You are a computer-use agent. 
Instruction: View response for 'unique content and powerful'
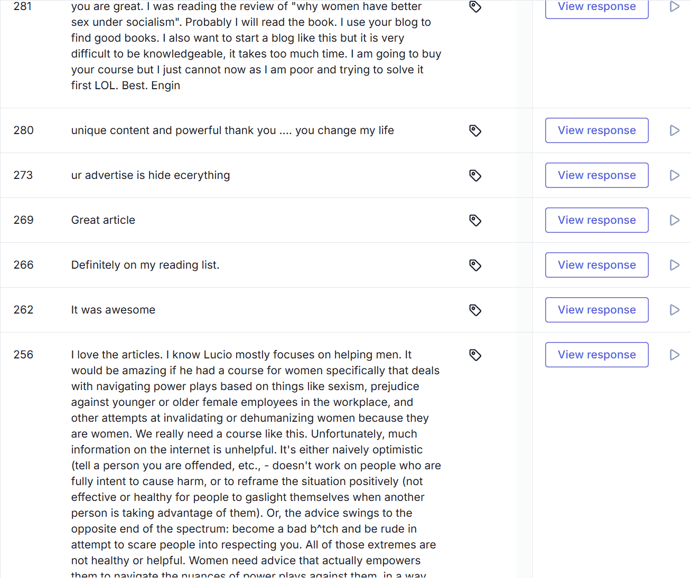[597, 130]
